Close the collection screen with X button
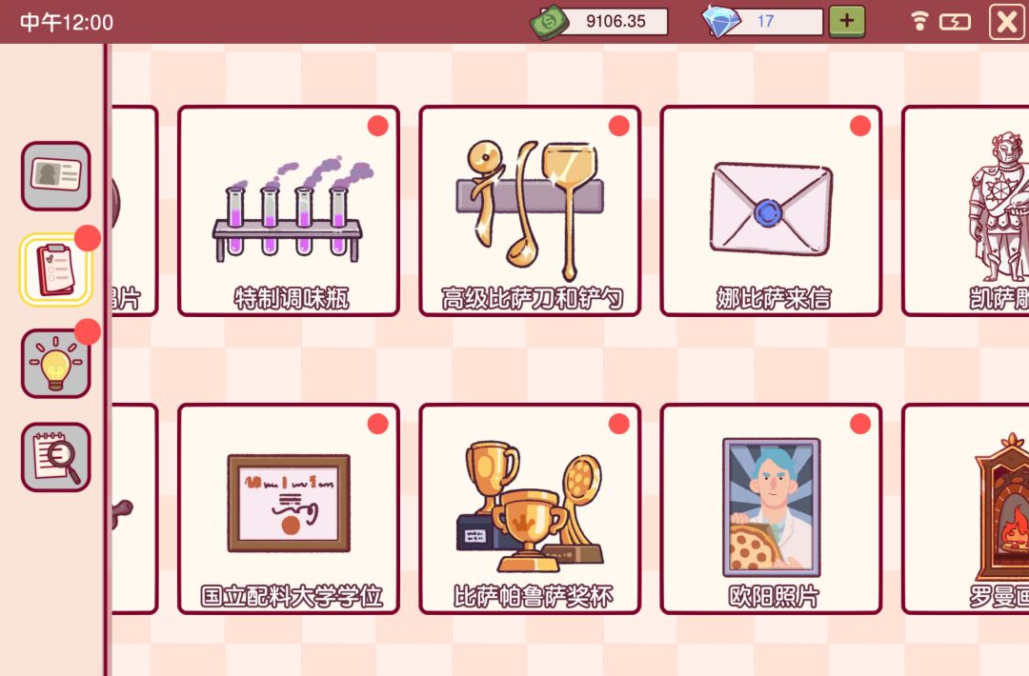 pos(1007,22)
